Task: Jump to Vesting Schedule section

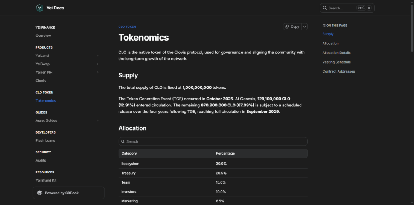Action: point(336,62)
